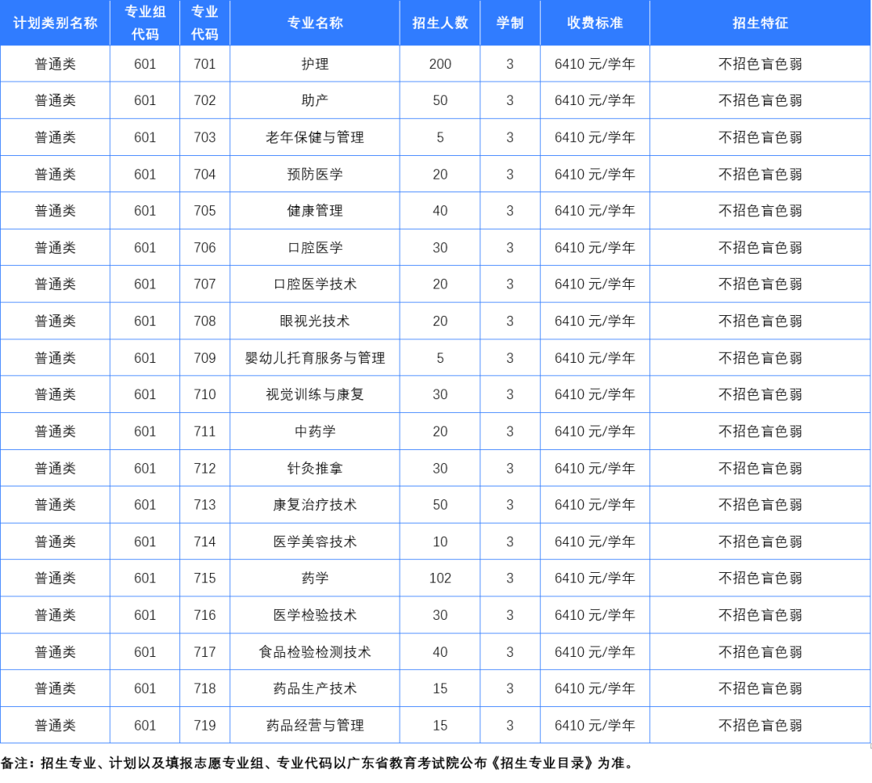This screenshot has height=783, width=872.
Task: Click the 计划类别名称 column header
Action: tap(54, 23)
